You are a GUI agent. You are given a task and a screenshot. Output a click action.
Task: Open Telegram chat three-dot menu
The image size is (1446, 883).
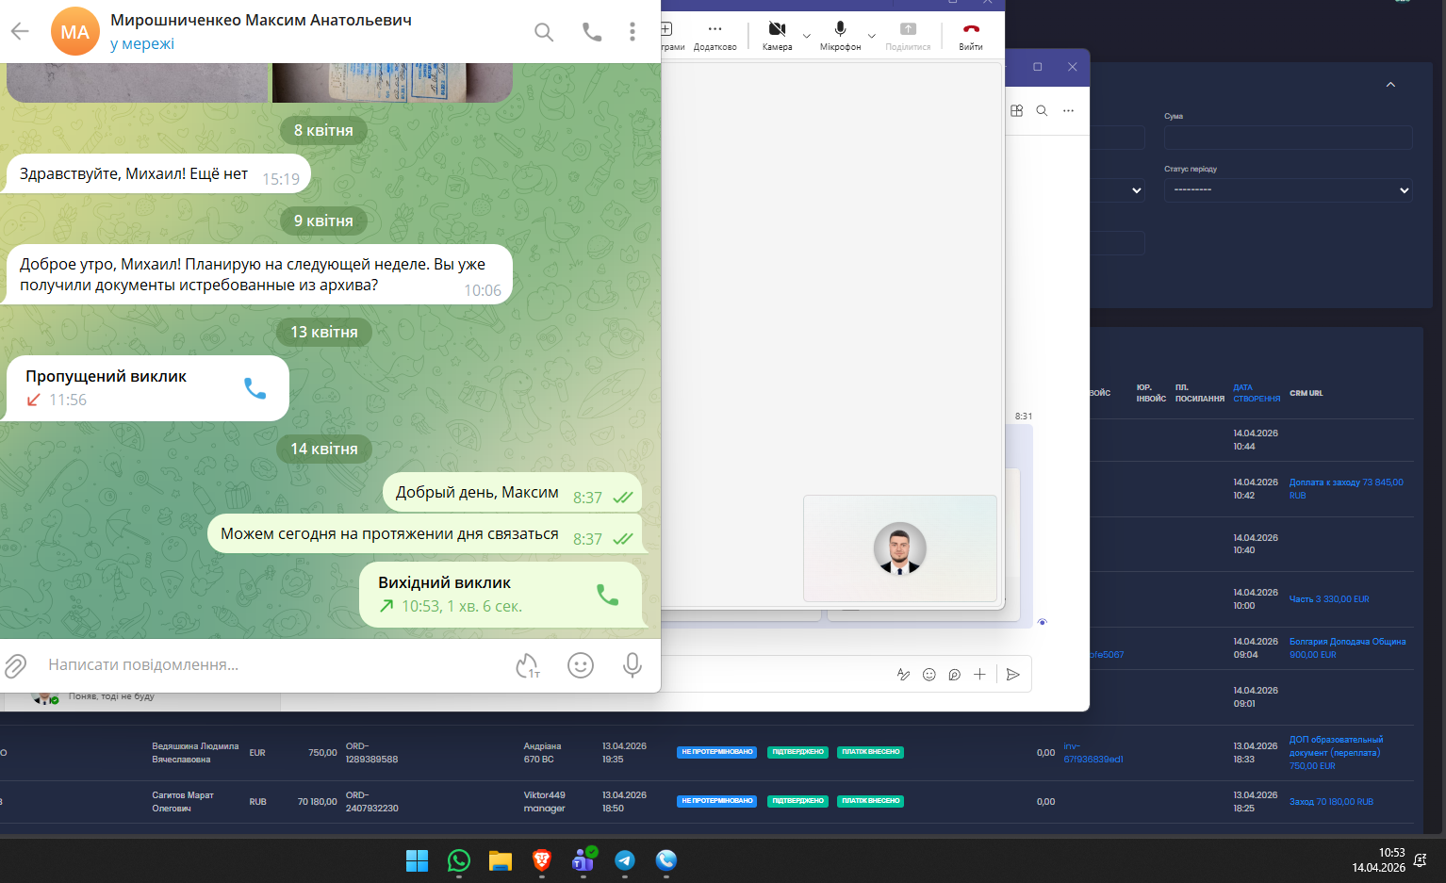633,32
